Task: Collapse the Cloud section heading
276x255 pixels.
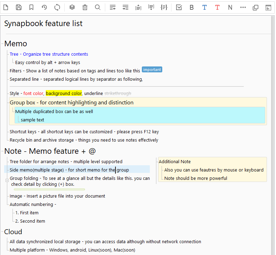Action: coord(2,232)
